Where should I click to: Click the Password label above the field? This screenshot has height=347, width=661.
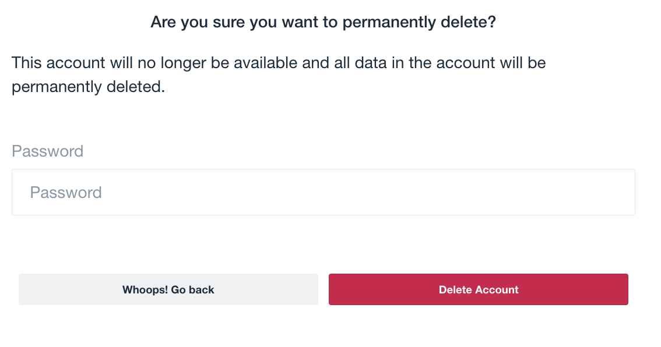[x=47, y=151]
